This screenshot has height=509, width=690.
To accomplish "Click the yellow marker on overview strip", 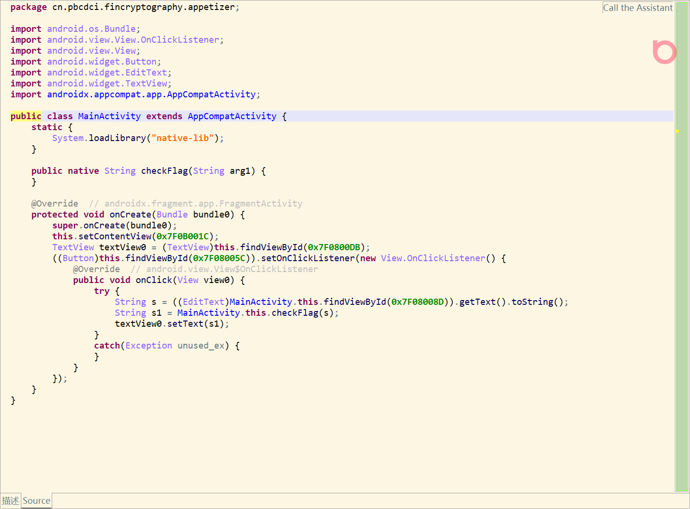I will pyautogui.click(x=678, y=131).
